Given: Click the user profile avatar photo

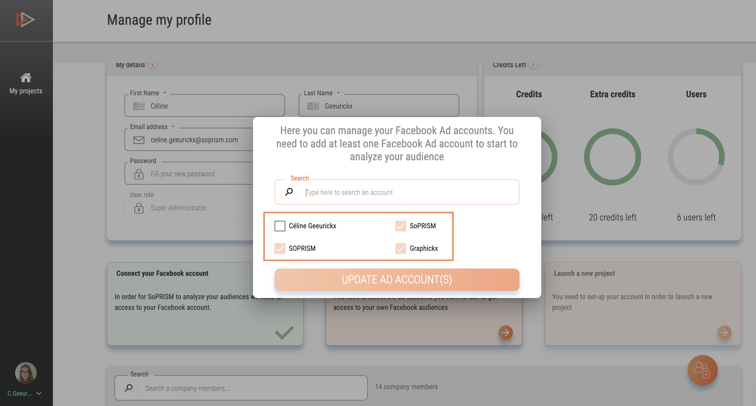Looking at the screenshot, I should click(x=26, y=373).
